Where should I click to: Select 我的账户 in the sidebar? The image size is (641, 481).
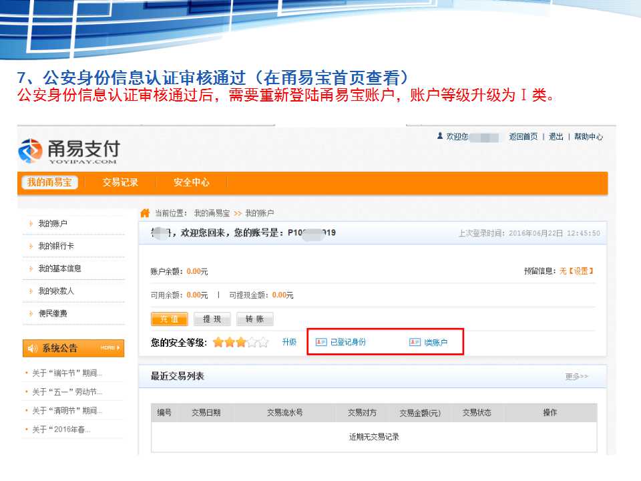pyautogui.click(x=53, y=224)
